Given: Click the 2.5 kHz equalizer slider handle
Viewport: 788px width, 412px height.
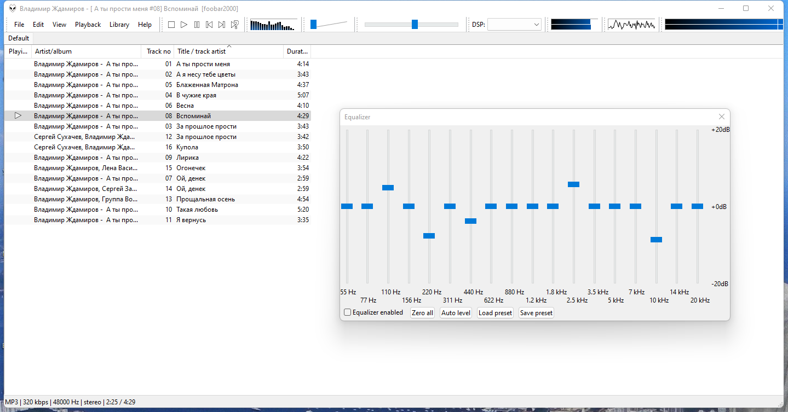Looking at the screenshot, I should coord(573,184).
